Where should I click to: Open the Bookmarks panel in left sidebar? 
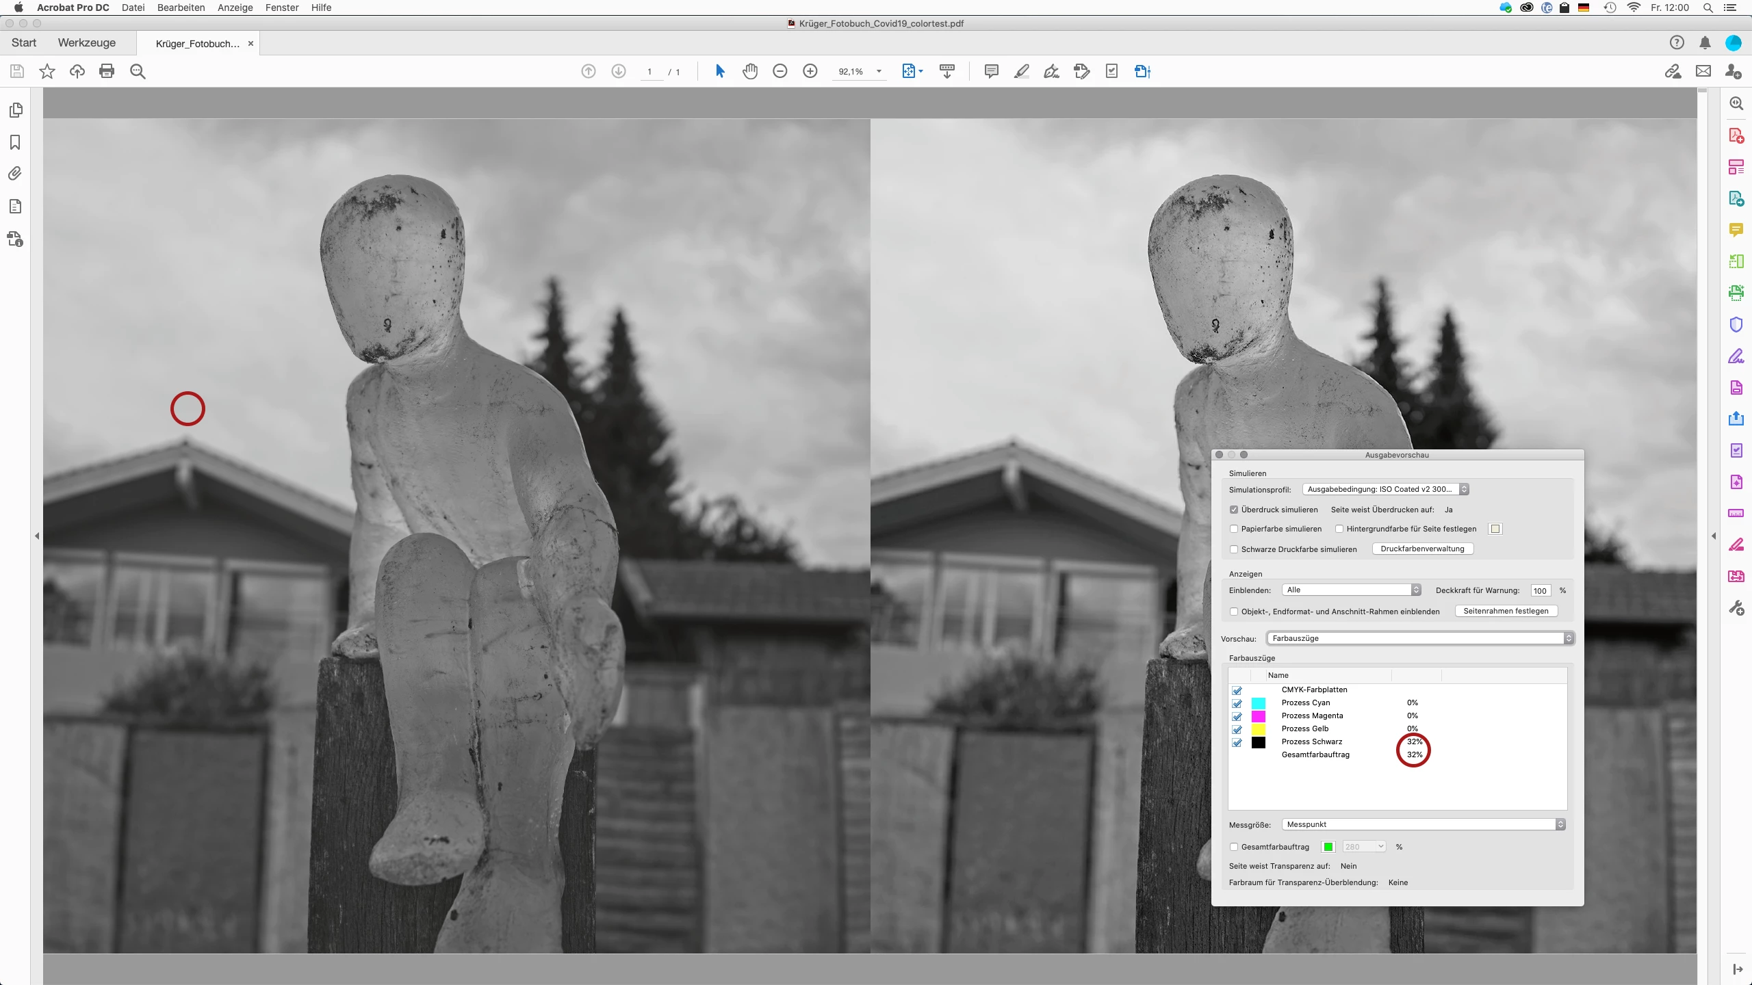click(15, 142)
